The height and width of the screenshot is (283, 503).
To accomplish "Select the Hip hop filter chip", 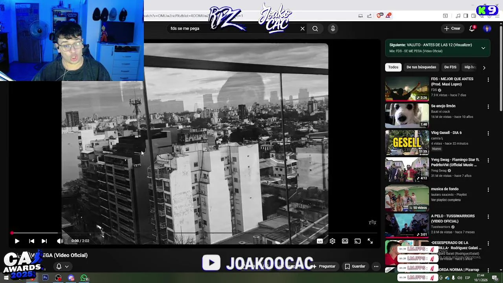I will point(470,67).
